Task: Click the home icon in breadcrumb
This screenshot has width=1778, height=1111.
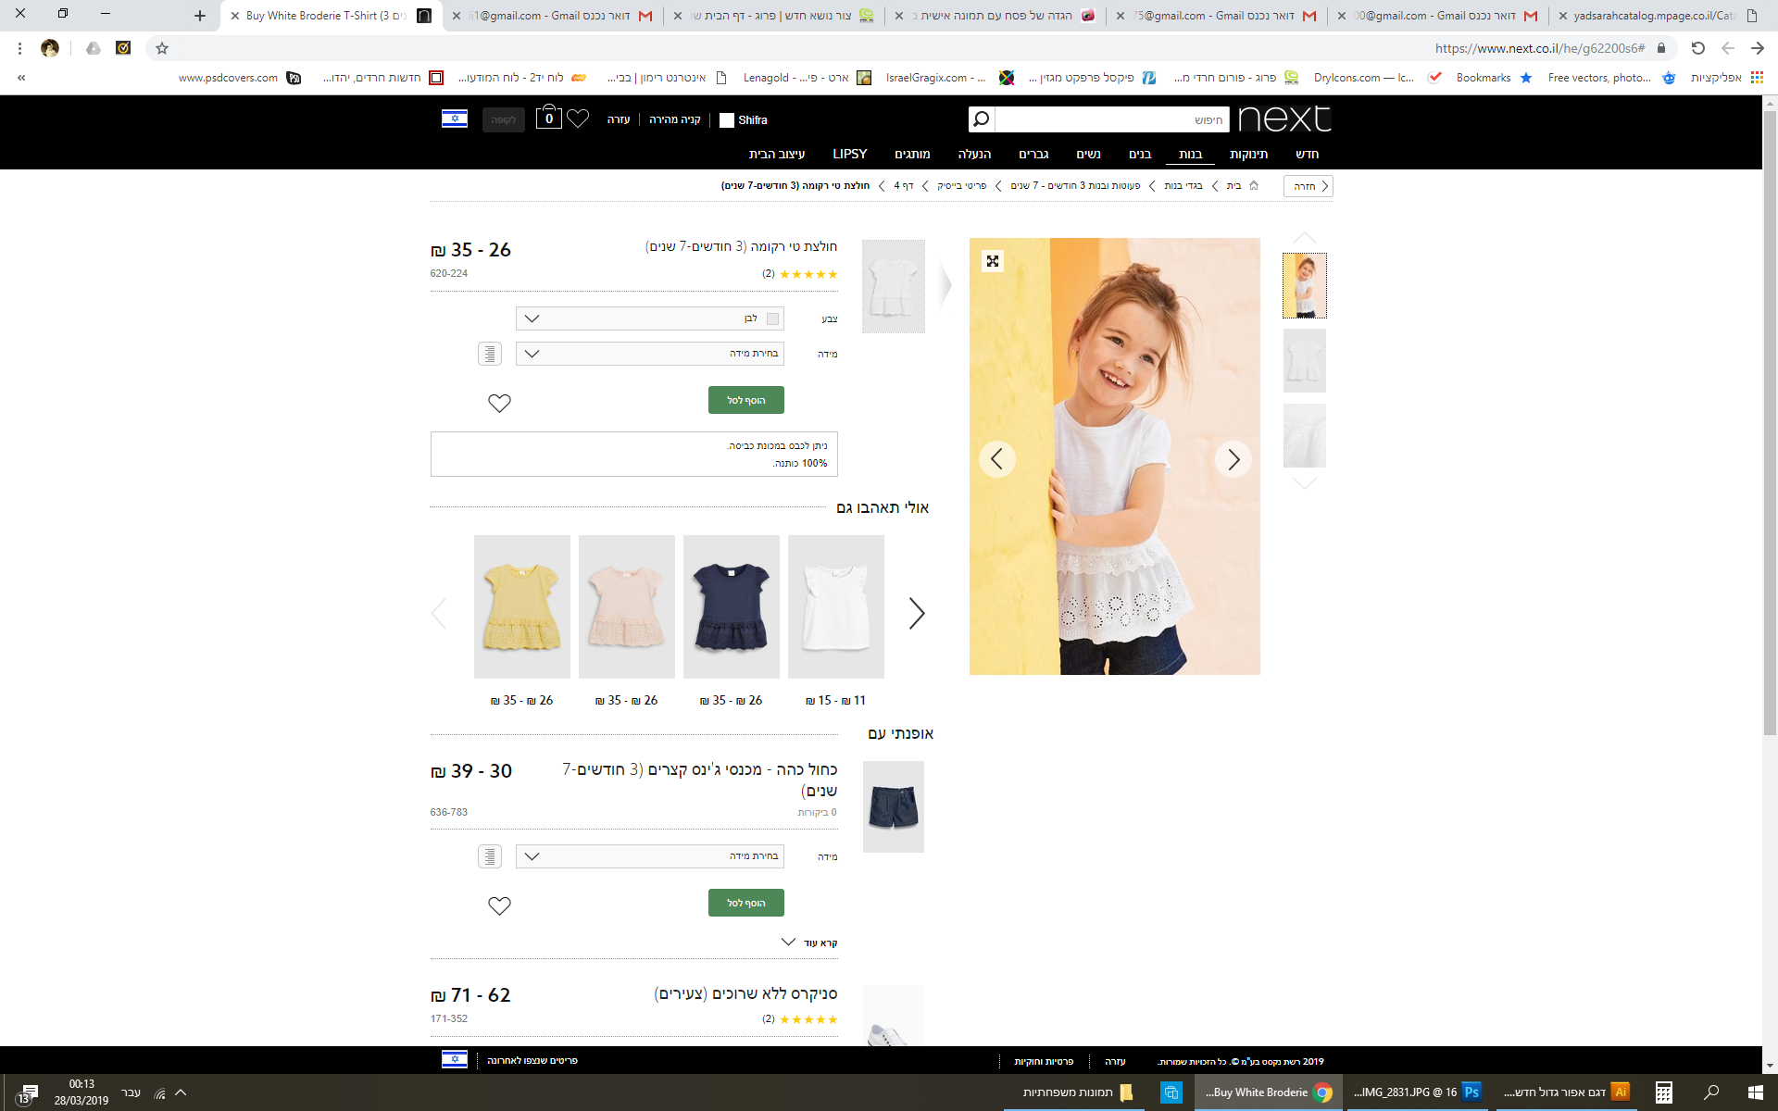Action: [x=1254, y=185]
